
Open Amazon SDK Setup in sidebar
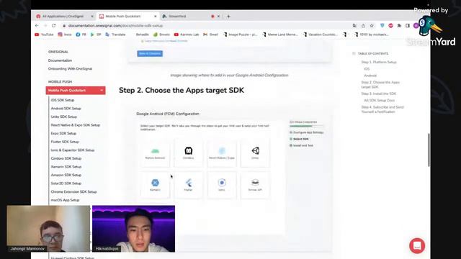66,175
